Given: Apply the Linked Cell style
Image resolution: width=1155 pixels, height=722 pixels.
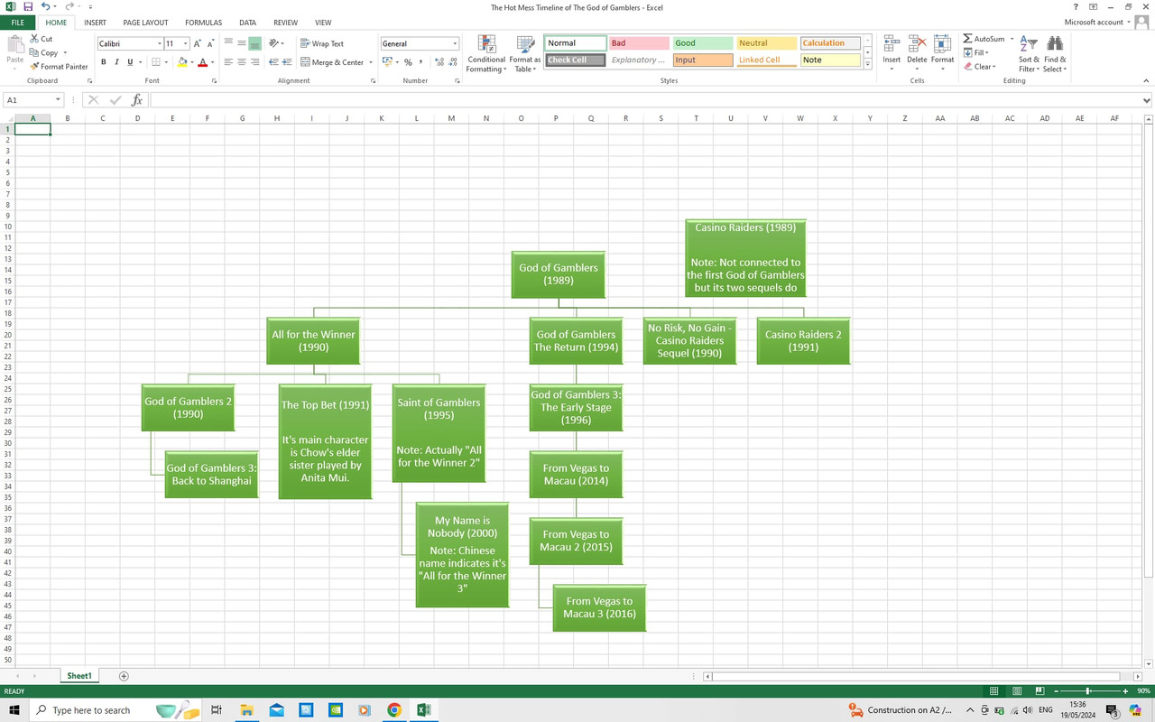Looking at the screenshot, I should 767,60.
